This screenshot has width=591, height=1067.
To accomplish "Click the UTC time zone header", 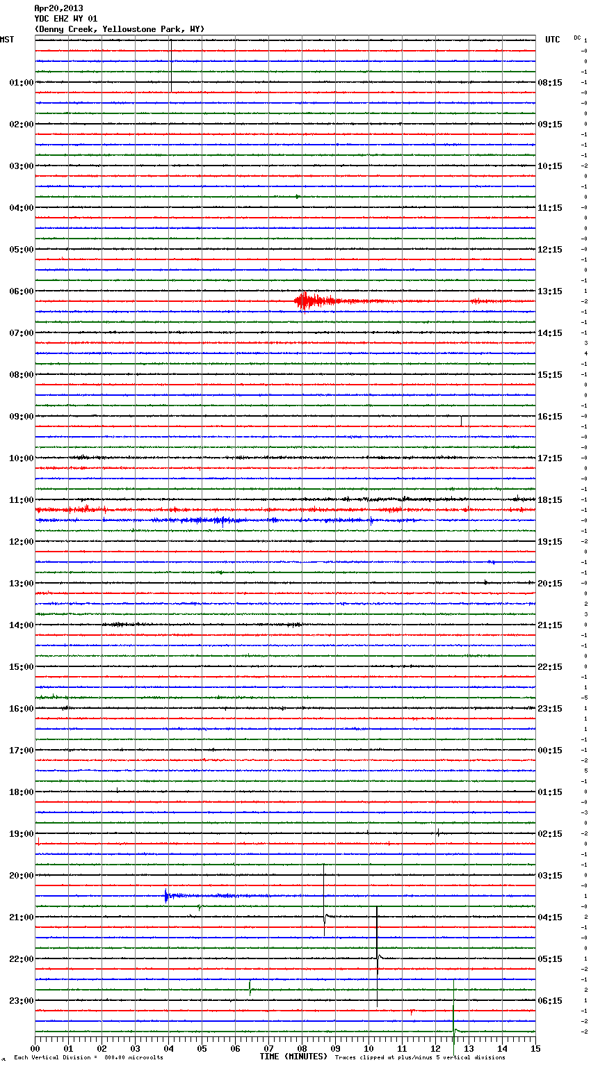I will click(x=553, y=40).
